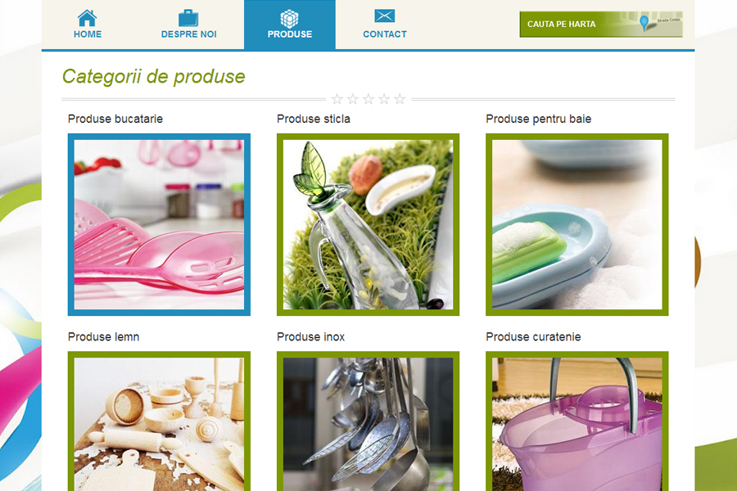Go to the CONTACT page
Viewport: 737px width, 491px height.
pyautogui.click(x=385, y=34)
